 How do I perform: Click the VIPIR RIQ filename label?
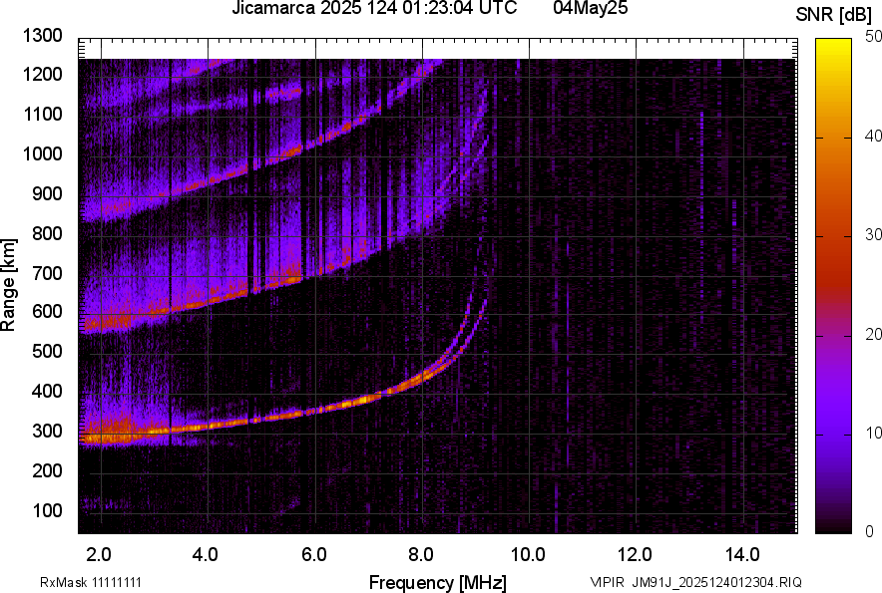point(695,582)
